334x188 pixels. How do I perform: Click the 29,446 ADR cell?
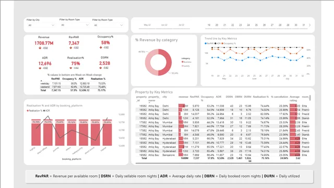[220, 131]
